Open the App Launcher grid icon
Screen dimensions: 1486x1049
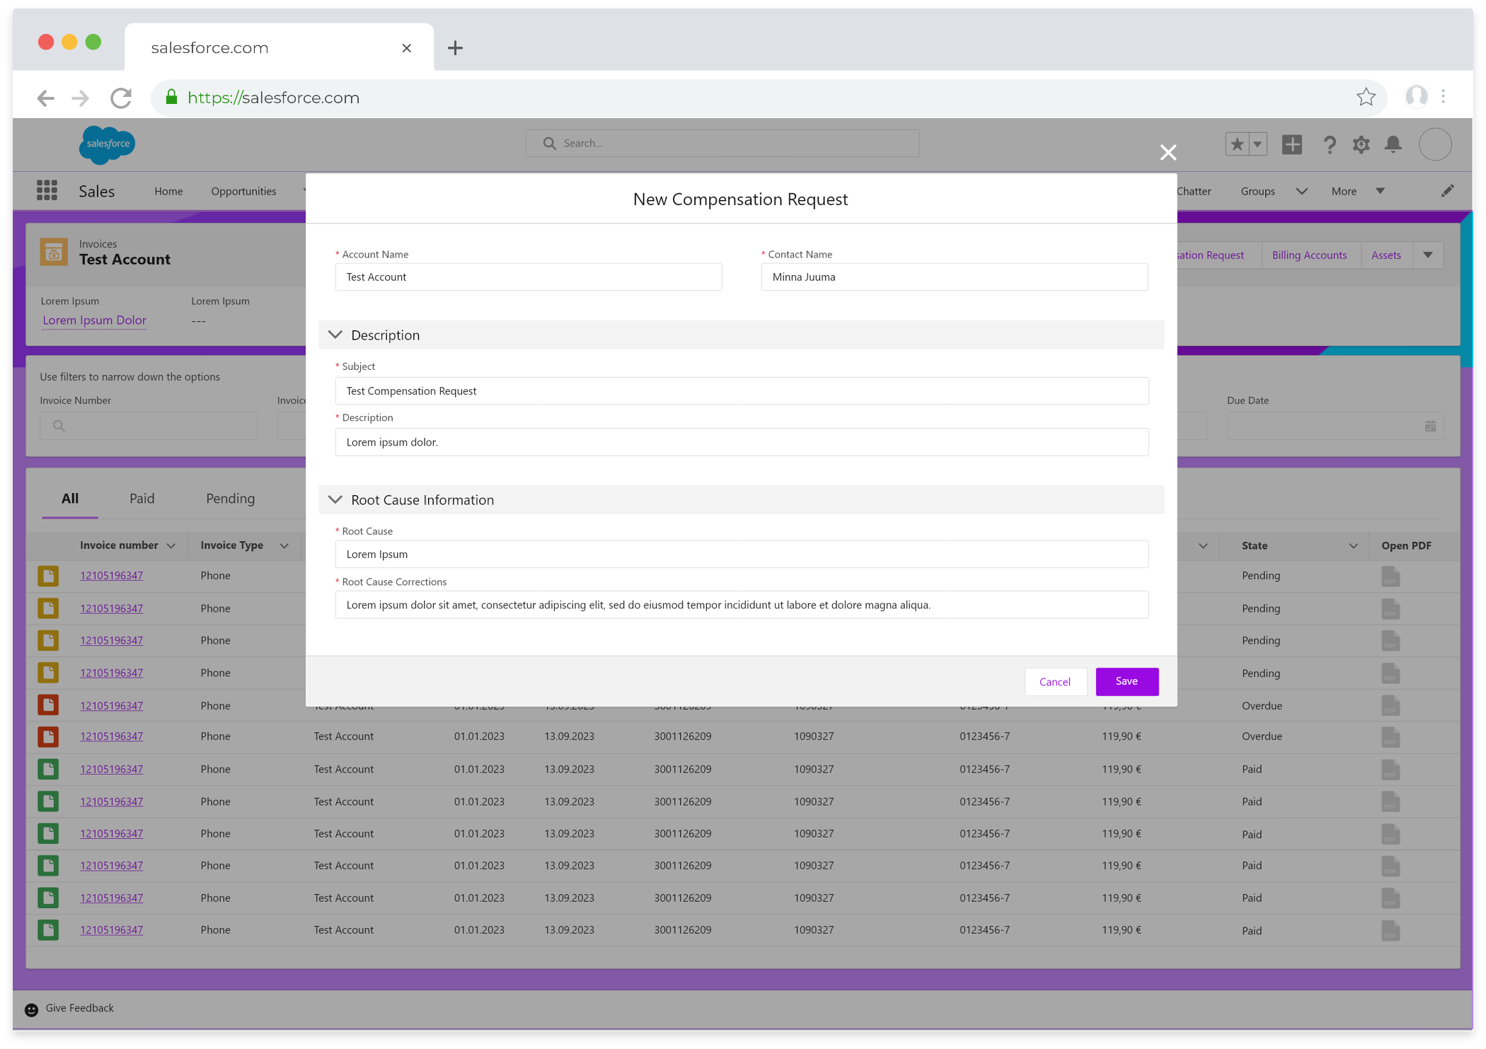click(x=47, y=190)
